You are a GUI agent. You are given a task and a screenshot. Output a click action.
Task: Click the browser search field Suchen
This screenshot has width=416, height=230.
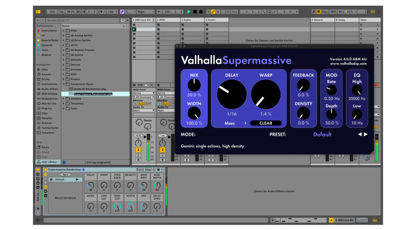(82, 20)
